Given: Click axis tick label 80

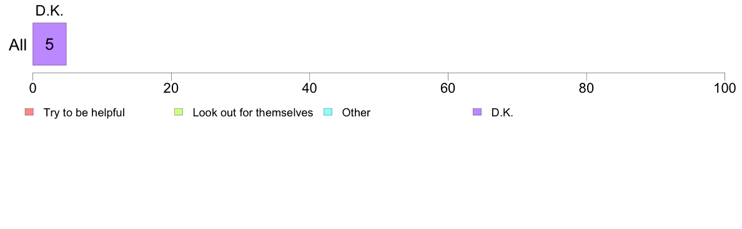Looking at the screenshot, I should 586,88.
